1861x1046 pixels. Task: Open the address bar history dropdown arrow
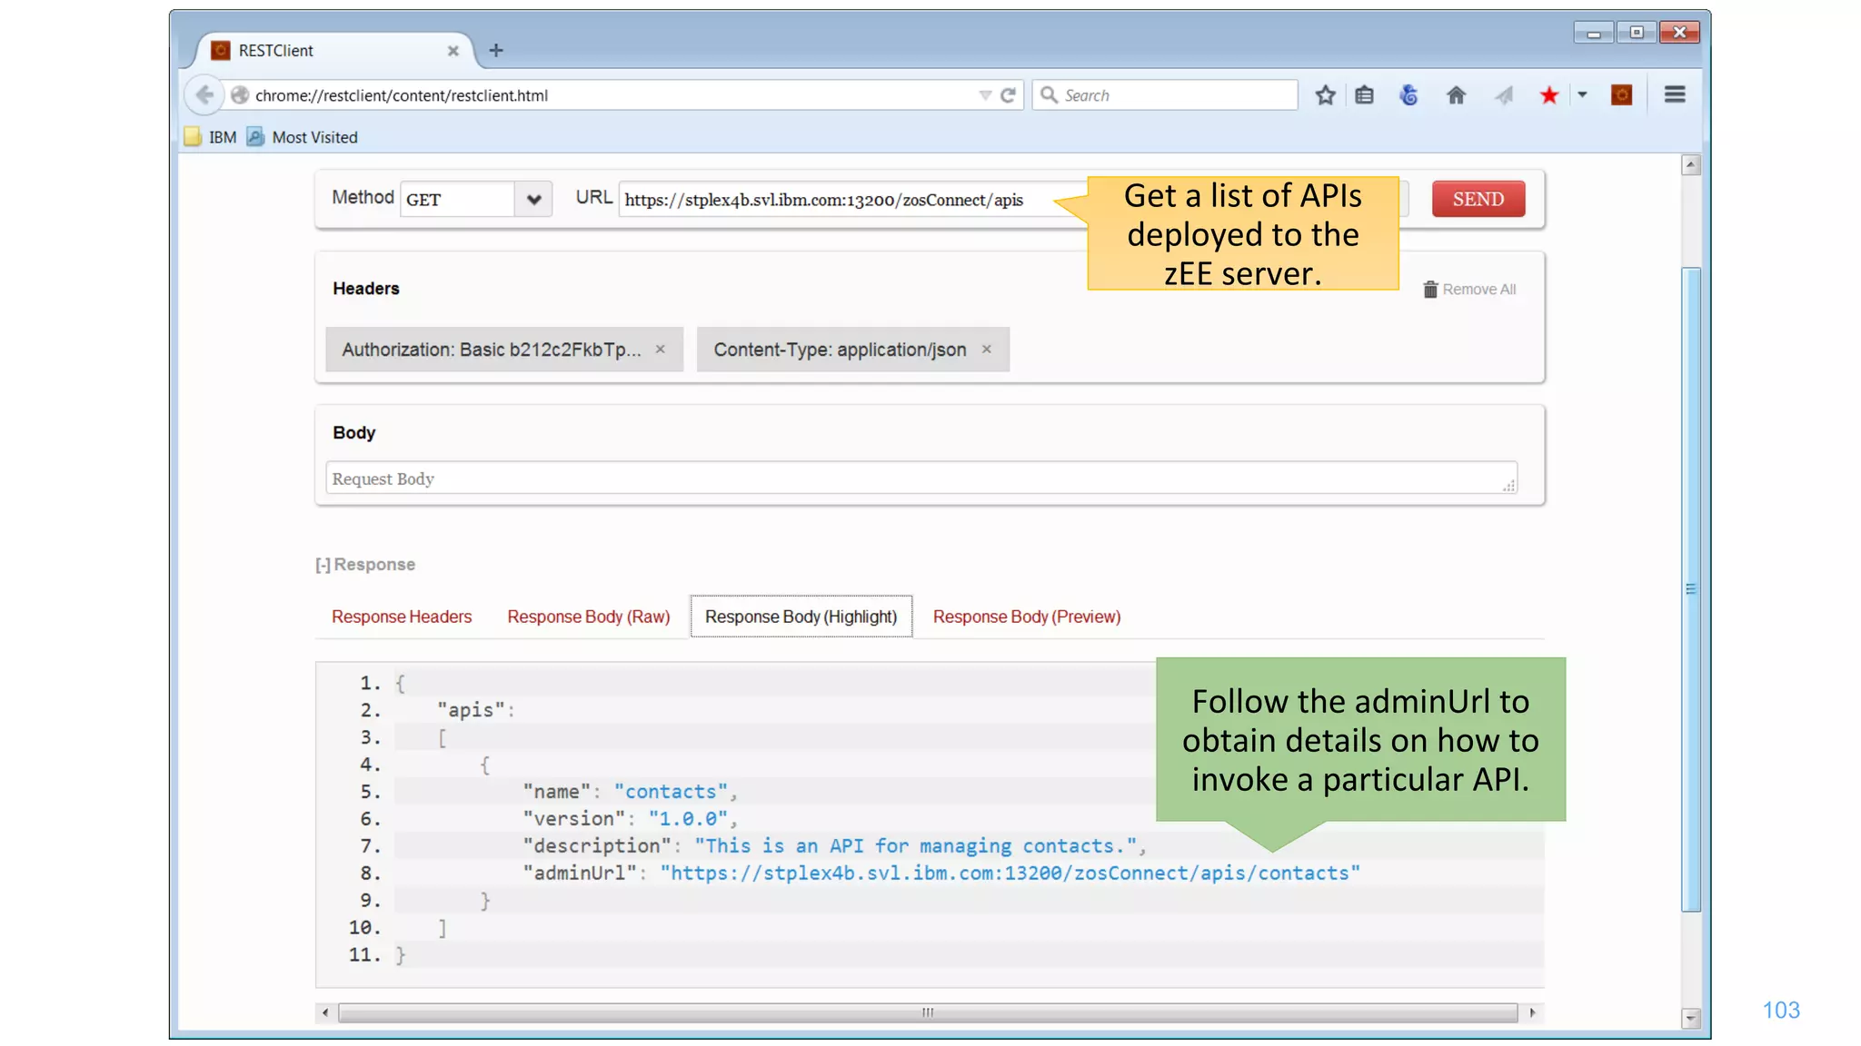tap(985, 95)
